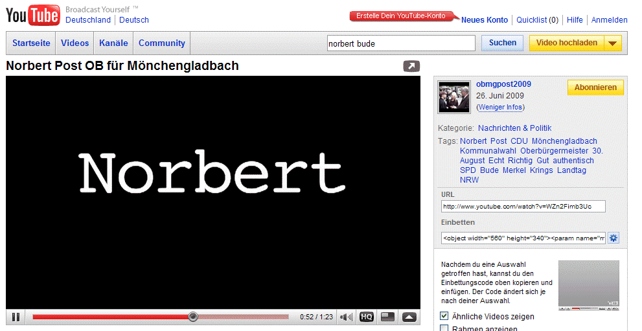Click the time display '0:52 / 1:23'
Screen dimensions: 642x331
[x=317, y=317]
